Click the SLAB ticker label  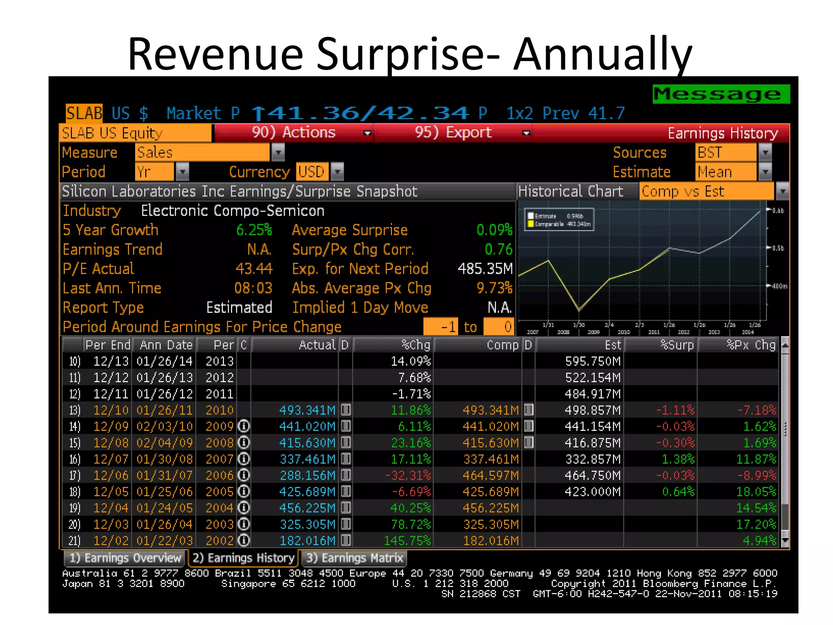[x=84, y=113]
